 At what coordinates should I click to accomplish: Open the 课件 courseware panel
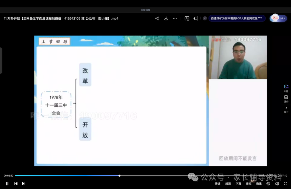[286, 99]
